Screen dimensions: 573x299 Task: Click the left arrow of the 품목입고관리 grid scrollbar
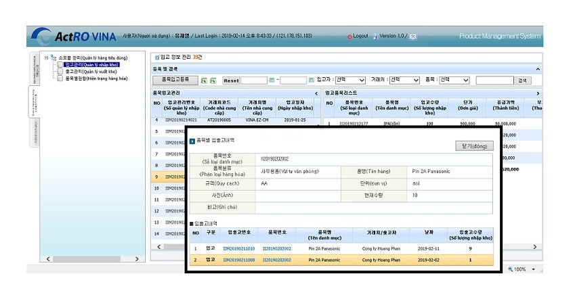158,247
